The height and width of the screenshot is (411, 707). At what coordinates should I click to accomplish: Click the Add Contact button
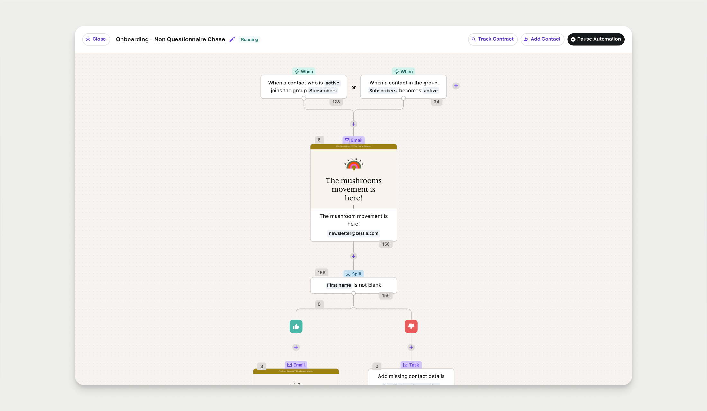(542, 39)
